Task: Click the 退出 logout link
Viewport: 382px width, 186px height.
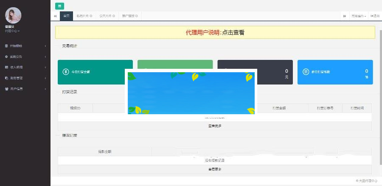Action: (x=375, y=16)
